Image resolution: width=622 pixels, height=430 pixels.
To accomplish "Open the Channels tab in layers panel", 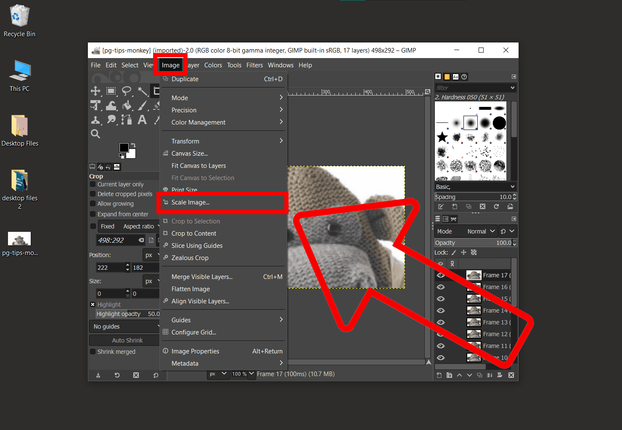I will tap(445, 219).
